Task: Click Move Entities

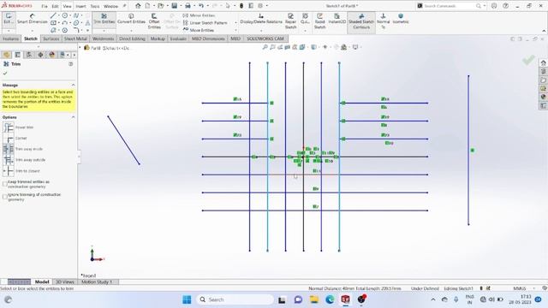Action: pyautogui.click(x=199, y=30)
